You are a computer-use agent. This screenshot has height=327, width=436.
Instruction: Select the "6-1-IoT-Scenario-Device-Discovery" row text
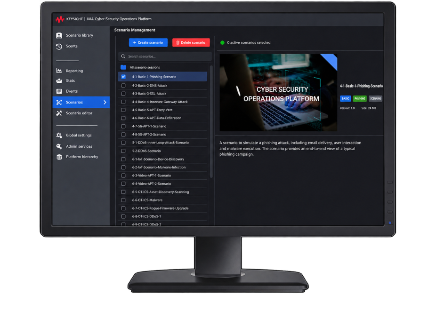(158, 159)
